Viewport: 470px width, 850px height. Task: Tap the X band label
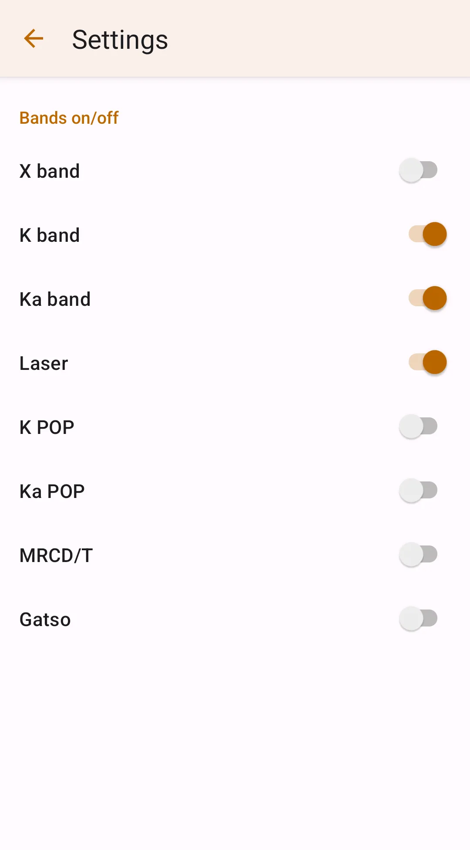(x=50, y=171)
